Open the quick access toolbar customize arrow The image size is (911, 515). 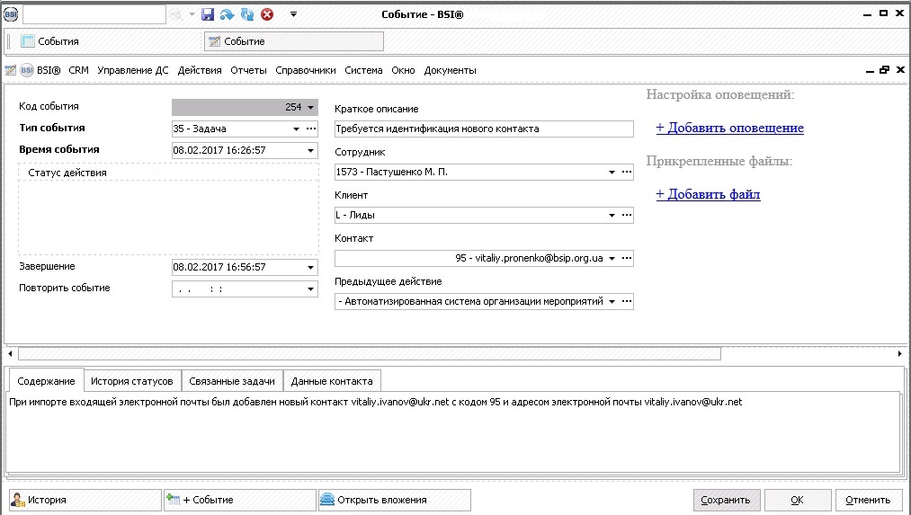294,14
